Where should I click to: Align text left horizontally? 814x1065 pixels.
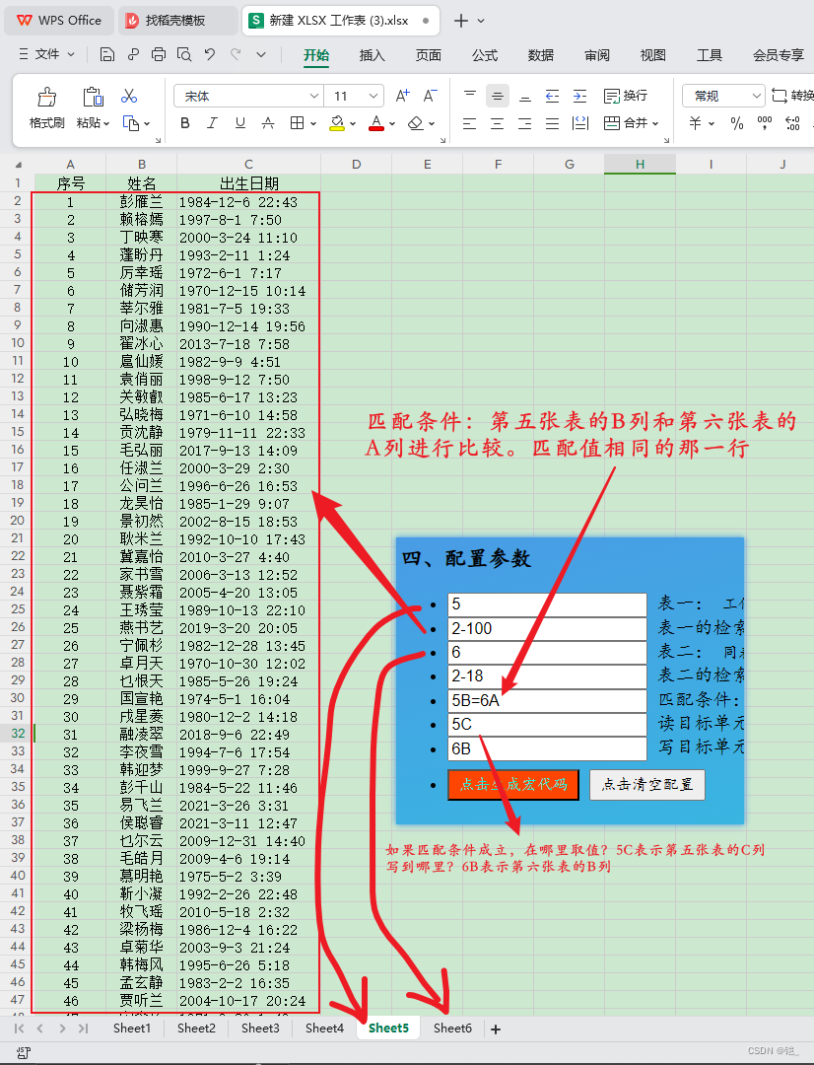[x=470, y=123]
